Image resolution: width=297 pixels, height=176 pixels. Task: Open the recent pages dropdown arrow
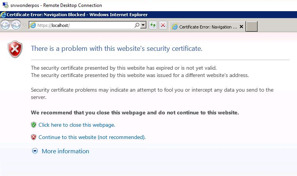tap(24, 25)
